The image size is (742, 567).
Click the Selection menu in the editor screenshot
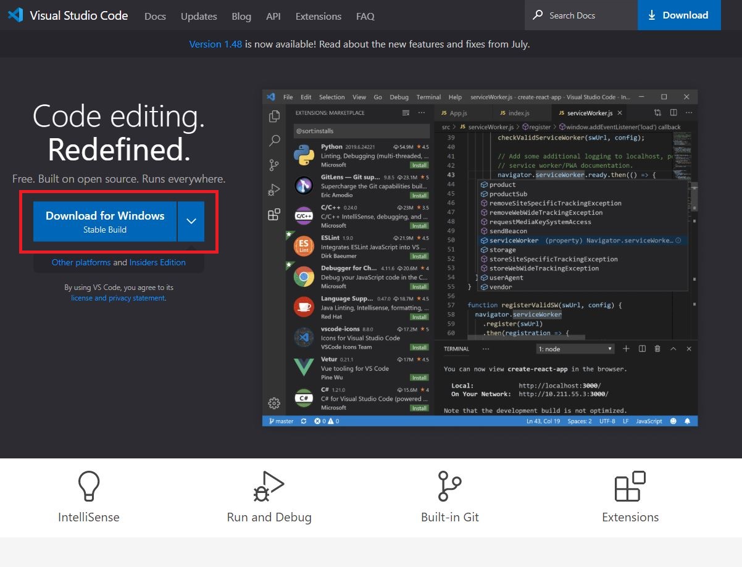click(332, 97)
